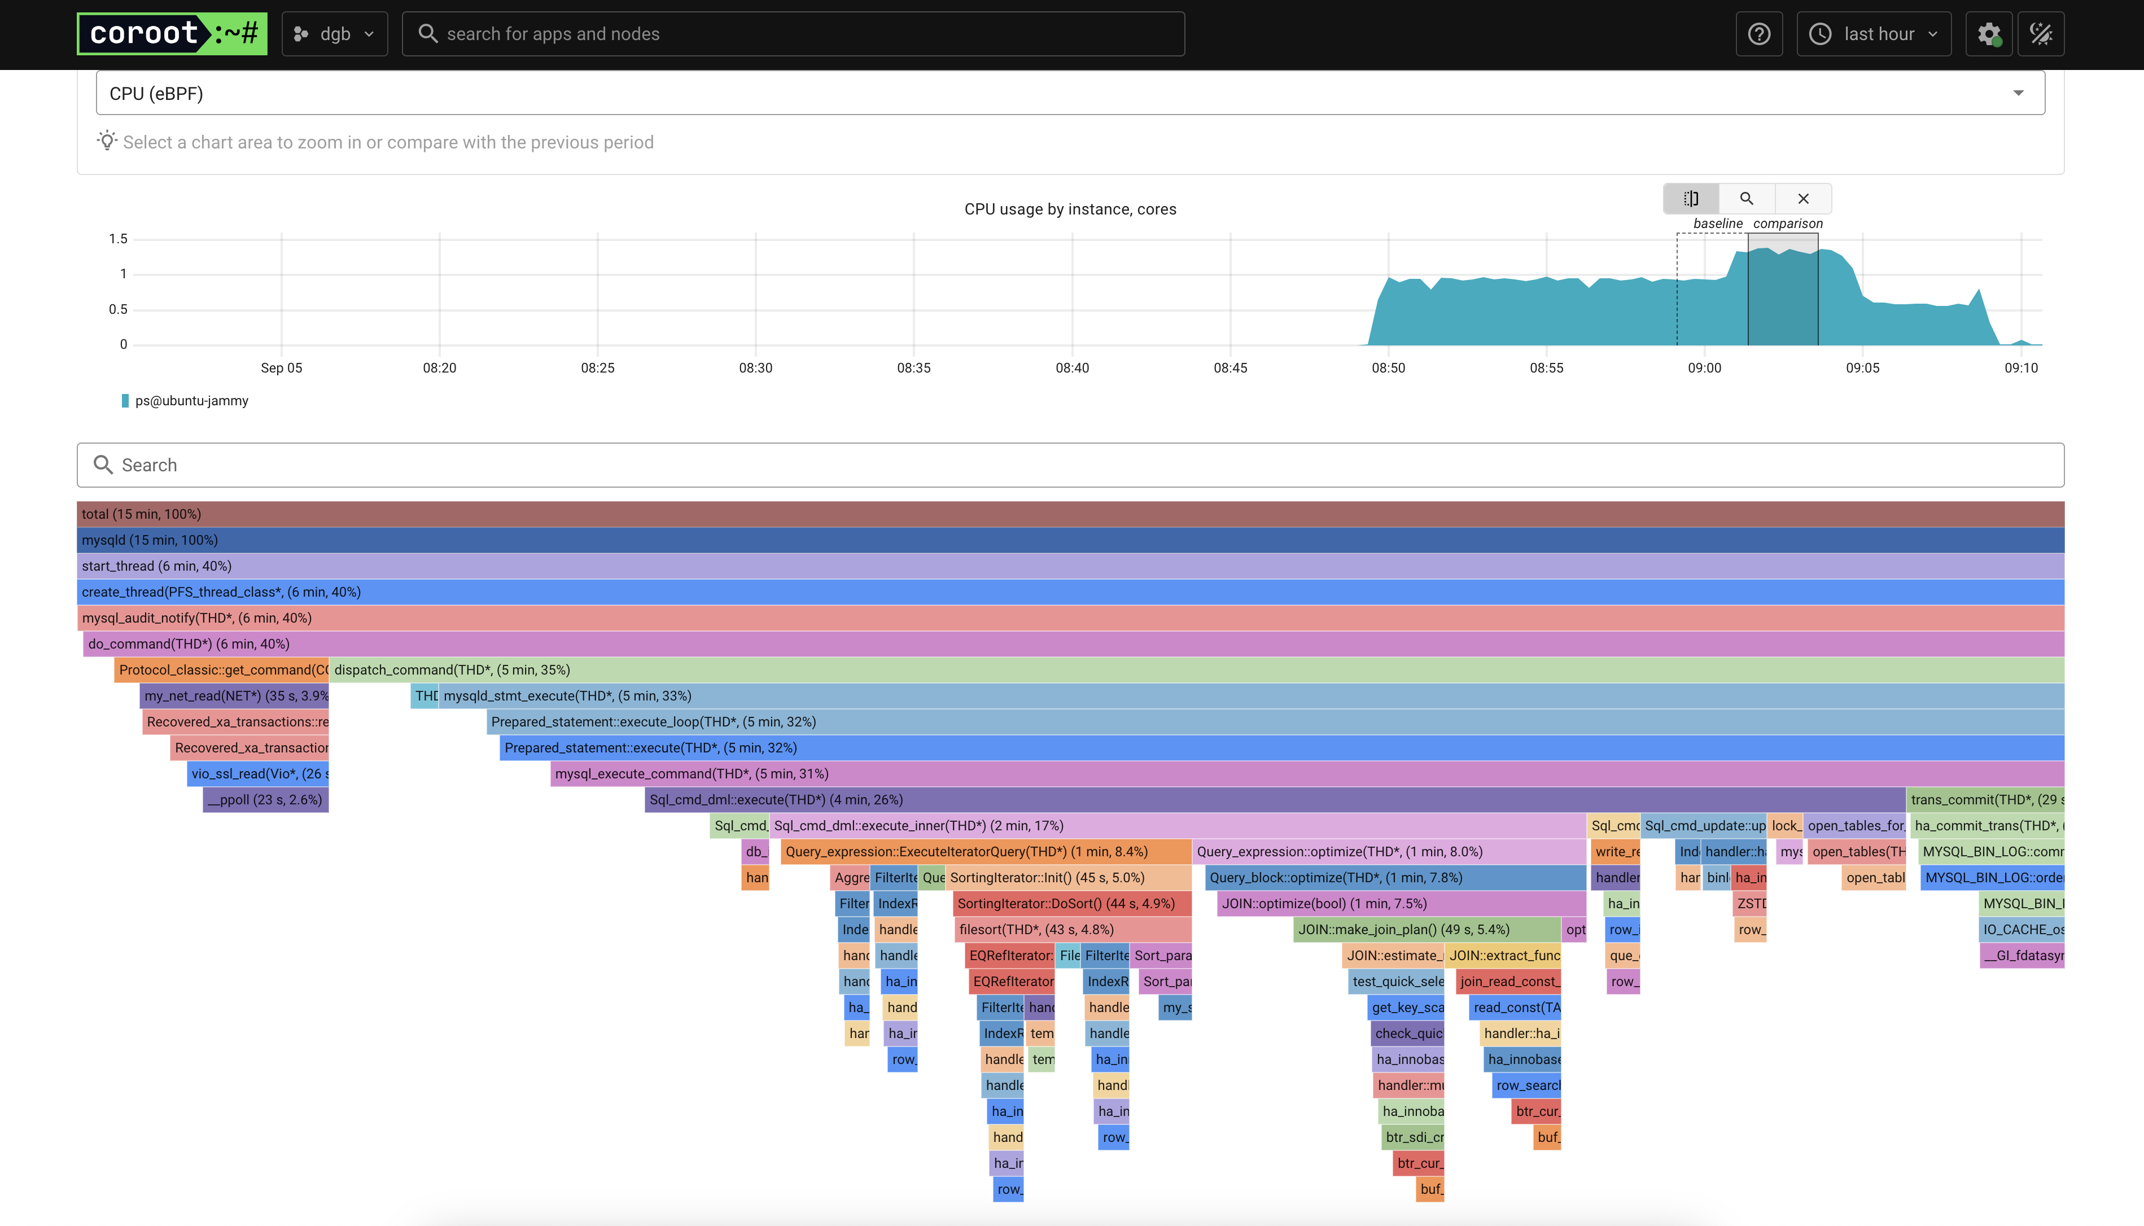Focus the apps and nodes search field
The height and width of the screenshot is (1226, 2144).
click(793, 34)
